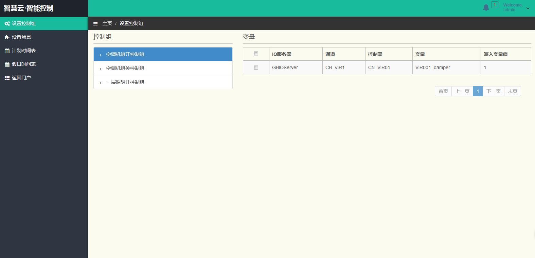Click 上一页 pagination button

[x=462, y=91]
